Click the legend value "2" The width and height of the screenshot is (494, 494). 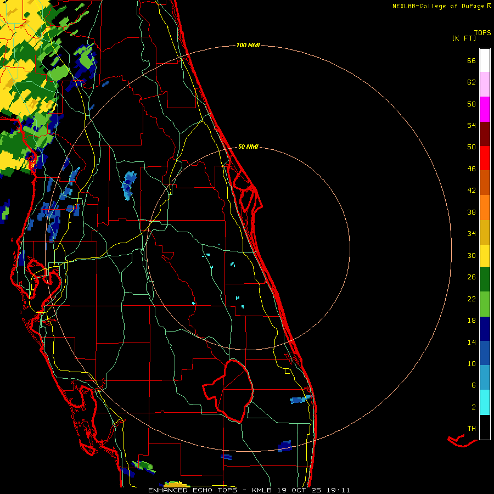pyautogui.click(x=474, y=407)
